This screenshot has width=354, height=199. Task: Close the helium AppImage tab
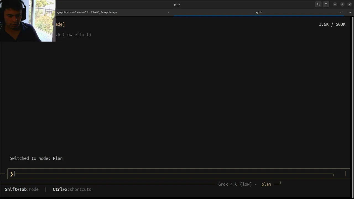[168, 12]
